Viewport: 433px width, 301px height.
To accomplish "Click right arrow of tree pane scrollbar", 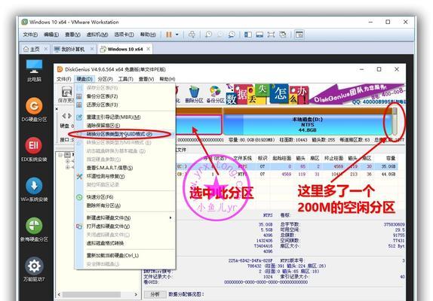I will 136,294.
